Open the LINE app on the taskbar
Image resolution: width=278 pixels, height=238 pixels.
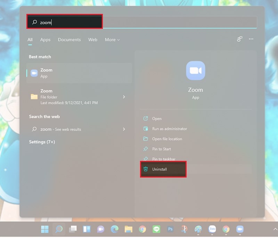[x=156, y=229]
